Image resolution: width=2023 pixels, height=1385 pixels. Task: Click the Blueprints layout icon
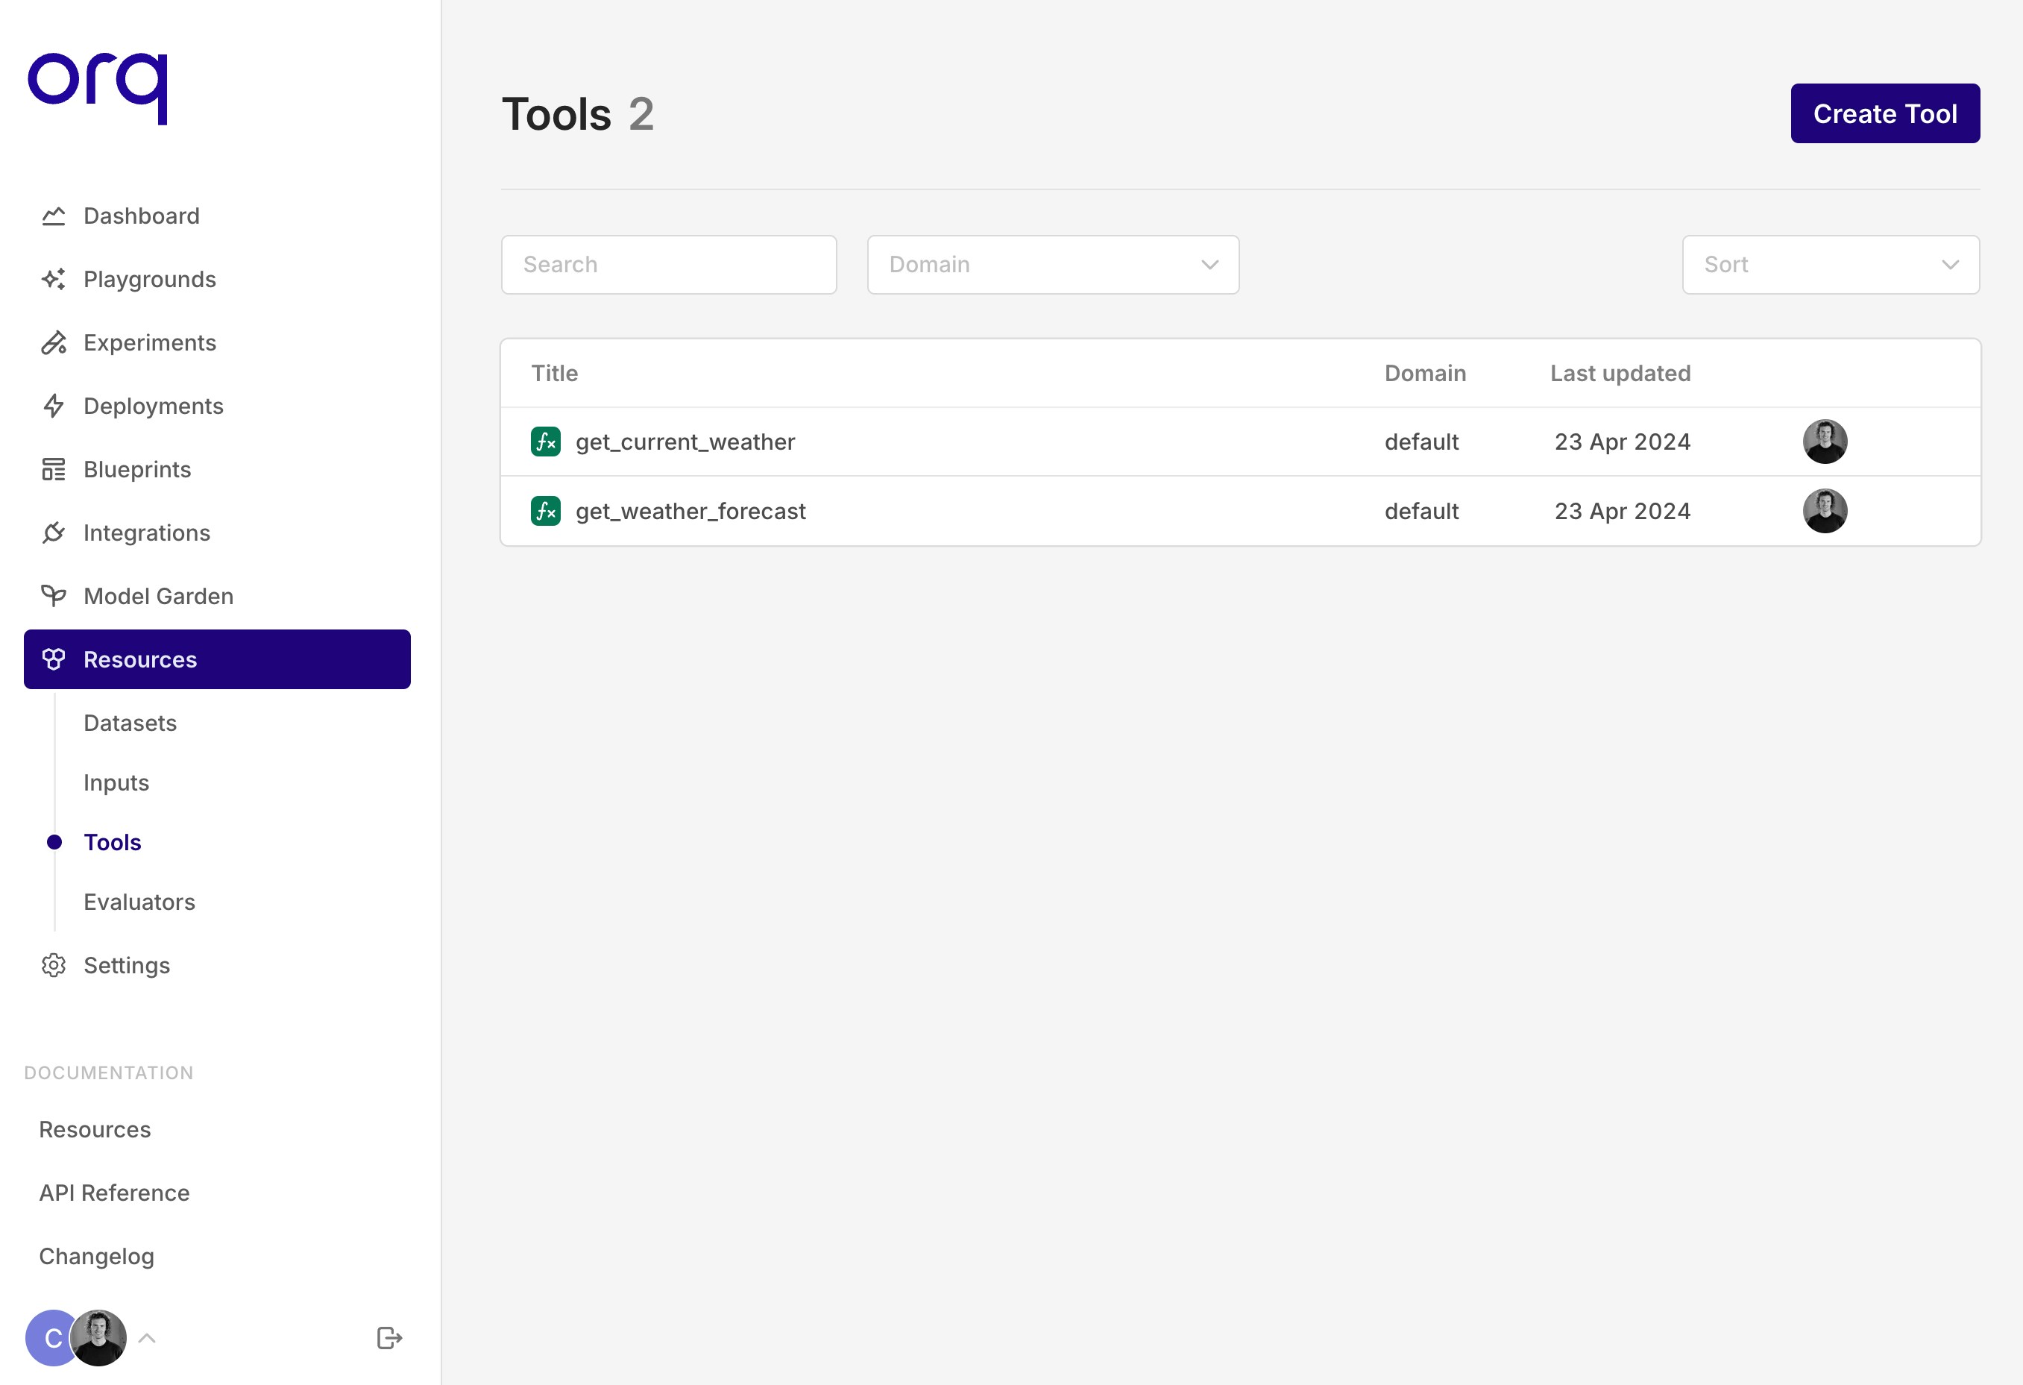click(54, 470)
